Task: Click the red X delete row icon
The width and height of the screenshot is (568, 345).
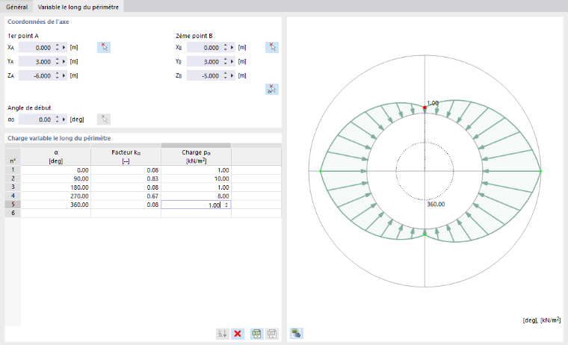Action: pos(238,333)
